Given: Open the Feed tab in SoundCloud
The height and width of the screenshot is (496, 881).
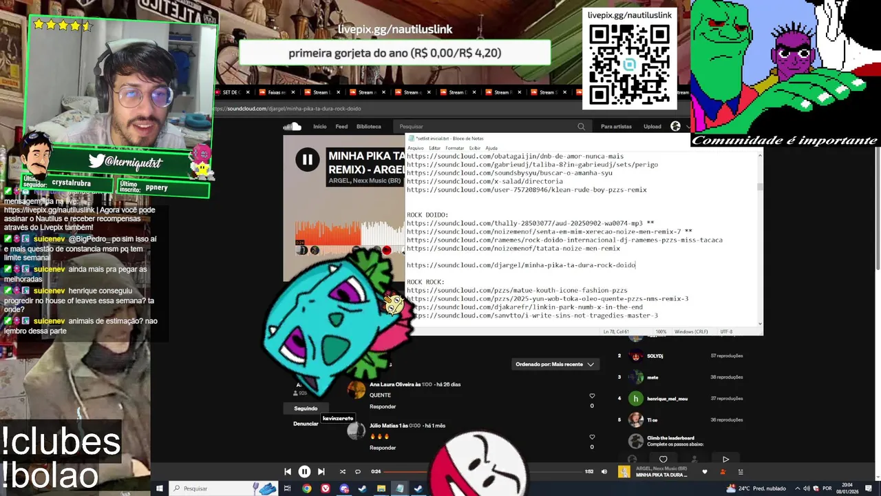Looking at the screenshot, I should point(341,127).
